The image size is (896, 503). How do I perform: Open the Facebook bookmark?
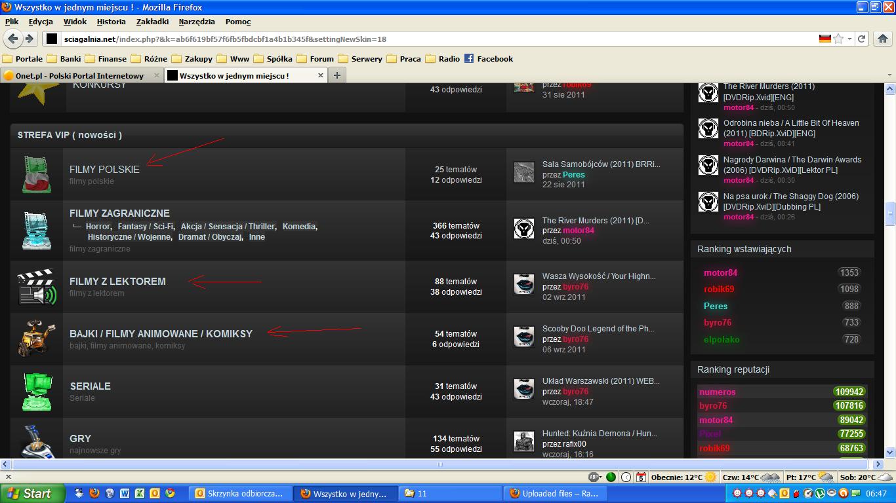[x=489, y=58]
